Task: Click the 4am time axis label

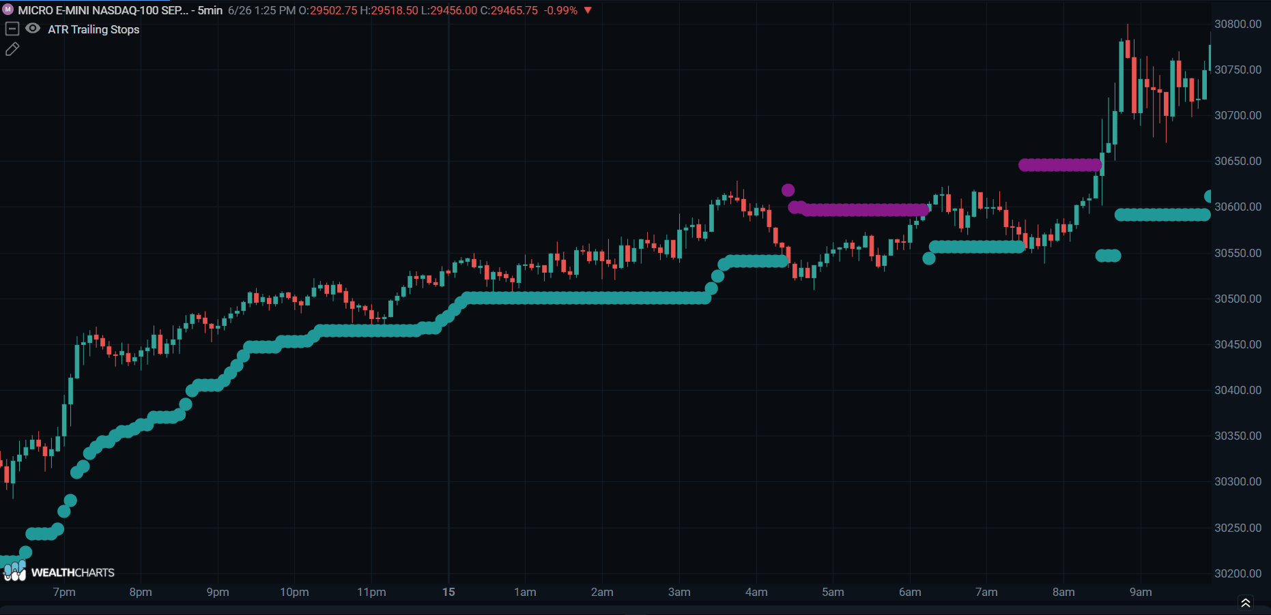Action: point(756,592)
